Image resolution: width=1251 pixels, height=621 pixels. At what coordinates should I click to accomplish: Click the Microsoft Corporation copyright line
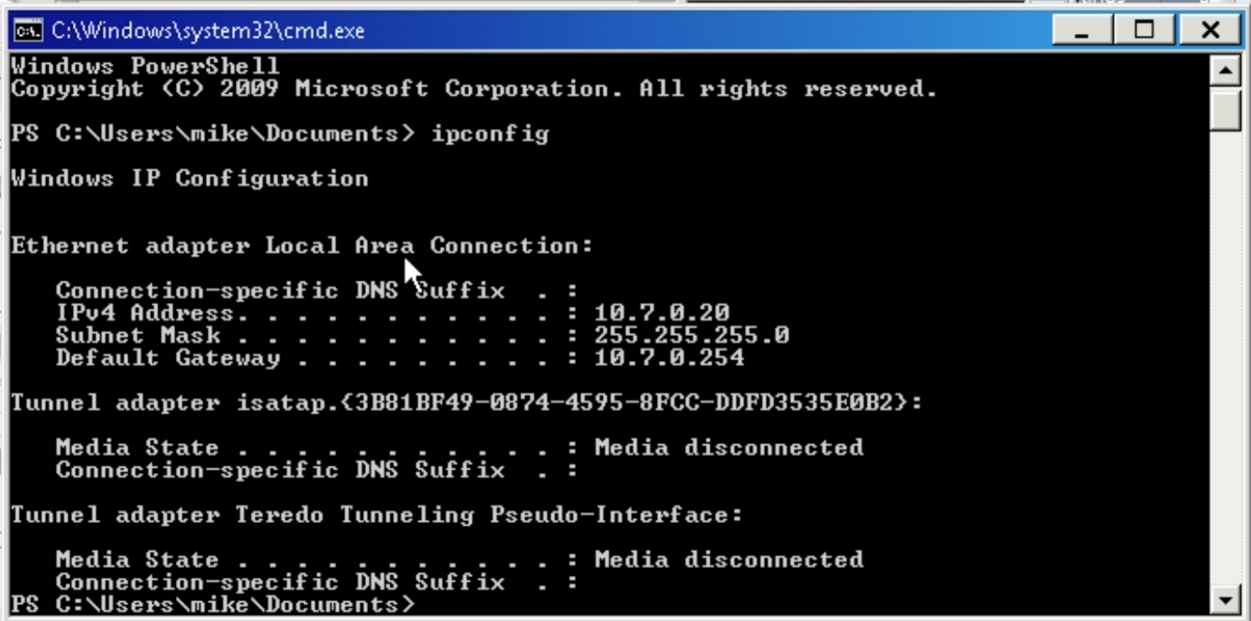[x=474, y=89]
